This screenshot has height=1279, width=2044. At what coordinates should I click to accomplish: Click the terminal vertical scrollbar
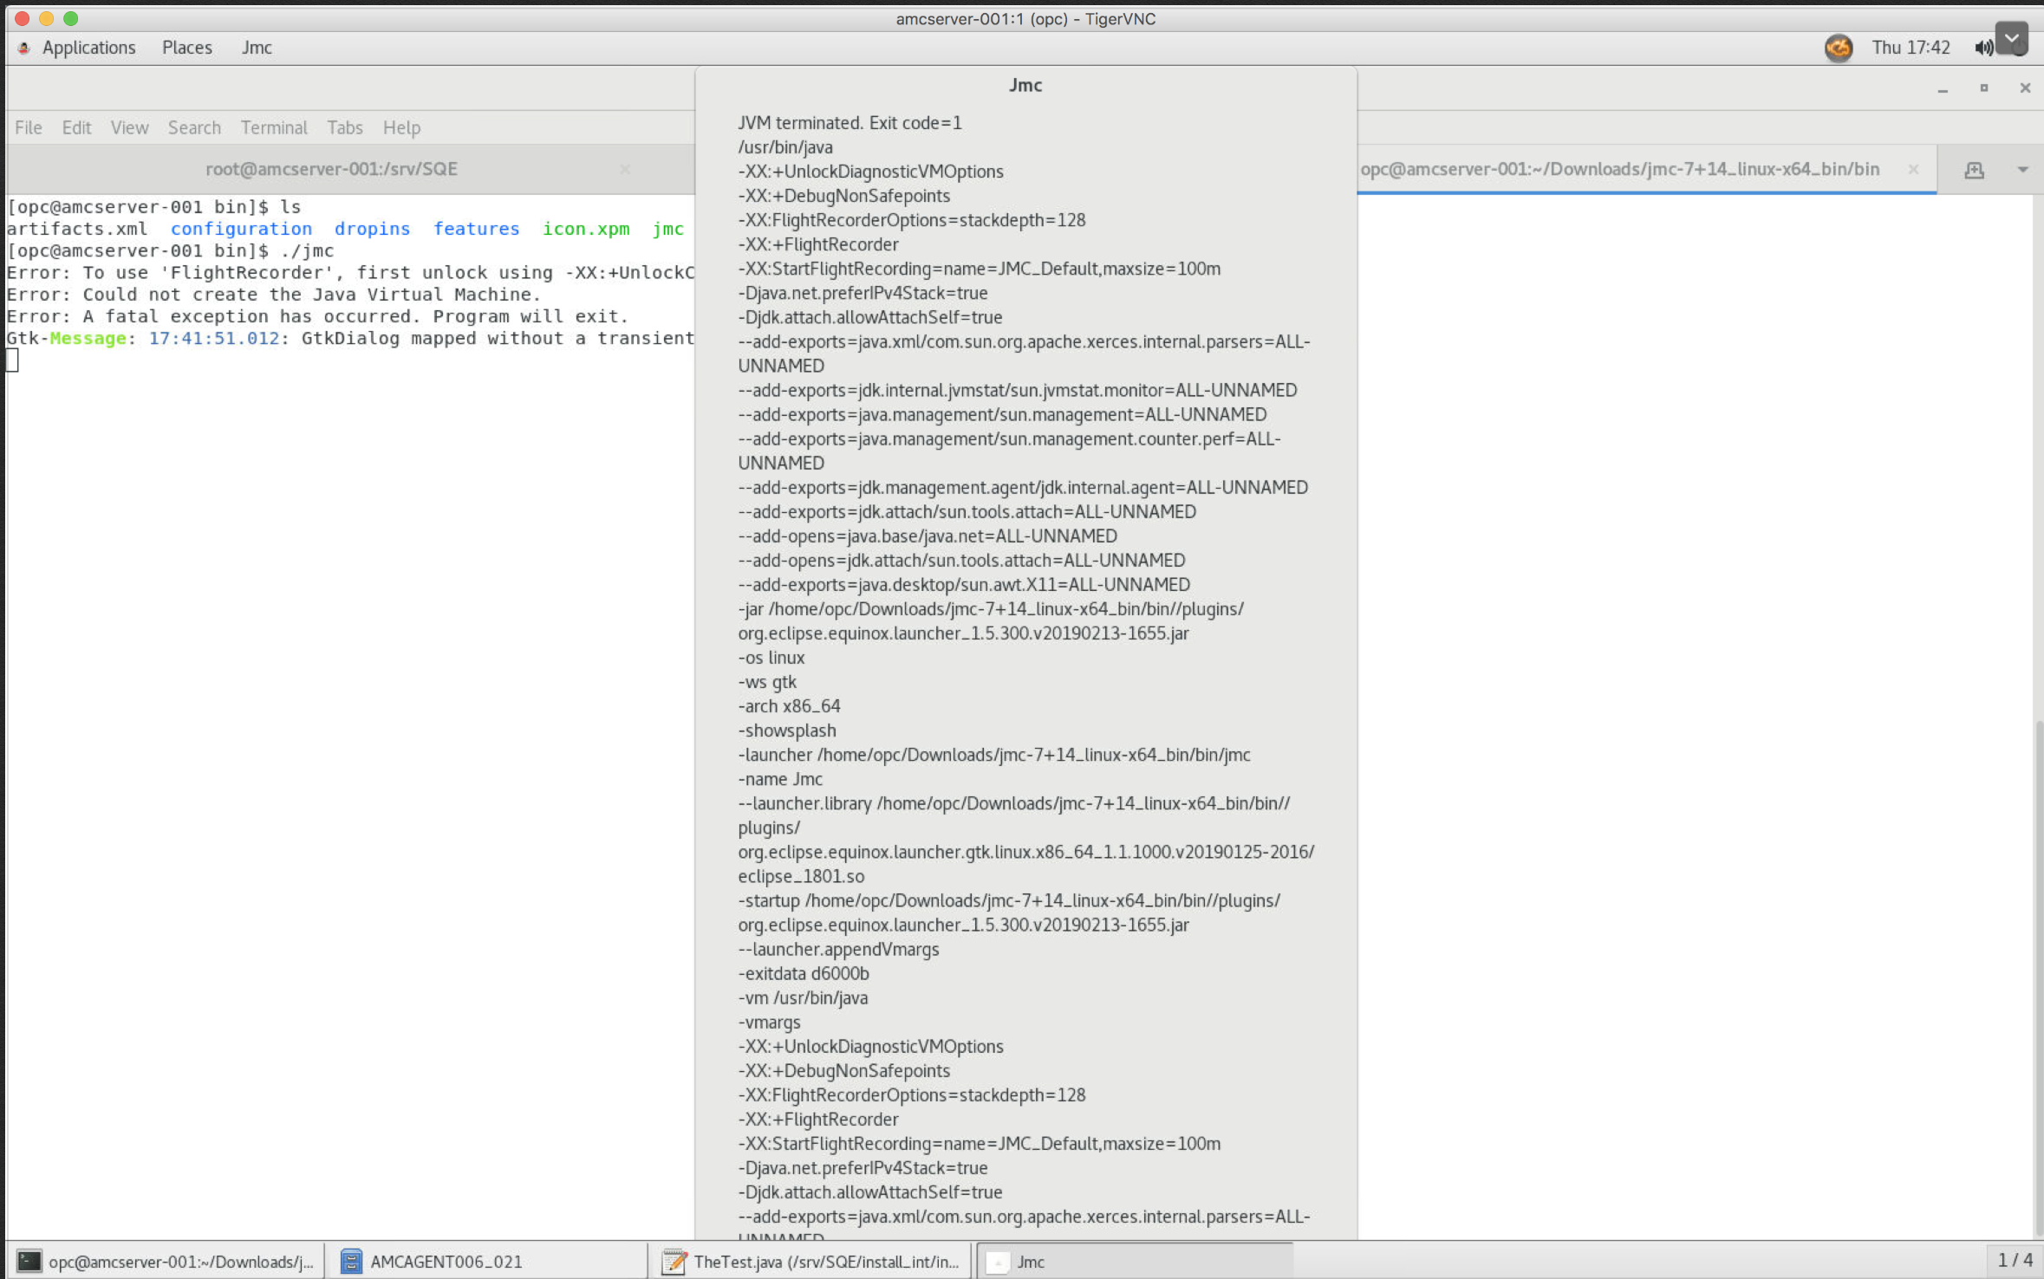2038,953
